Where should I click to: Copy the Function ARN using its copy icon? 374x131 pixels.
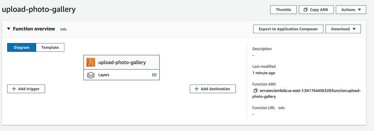tap(255, 91)
